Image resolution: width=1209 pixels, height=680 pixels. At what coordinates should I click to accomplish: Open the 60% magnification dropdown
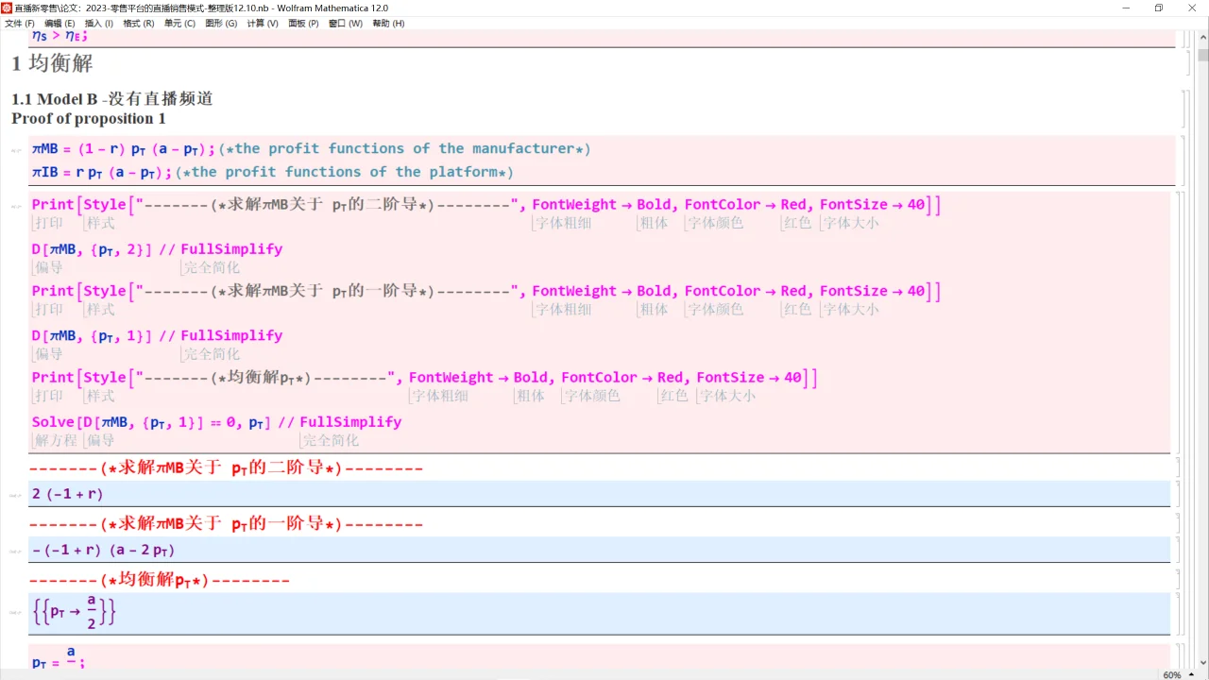click(1177, 674)
